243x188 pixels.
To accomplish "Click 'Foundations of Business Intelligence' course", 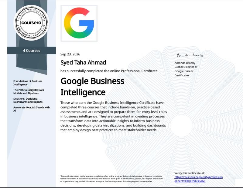I will [x=28, y=83].
